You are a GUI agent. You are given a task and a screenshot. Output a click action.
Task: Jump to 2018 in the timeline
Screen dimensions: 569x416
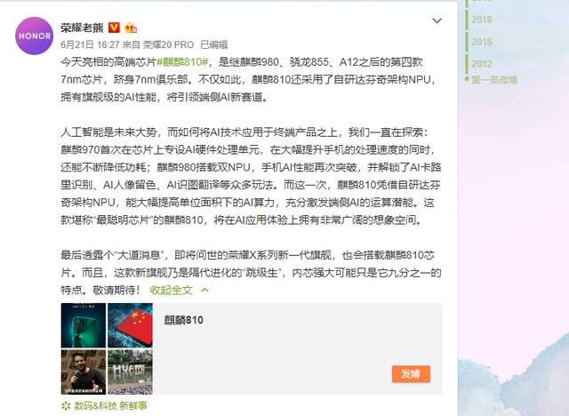[482, 20]
